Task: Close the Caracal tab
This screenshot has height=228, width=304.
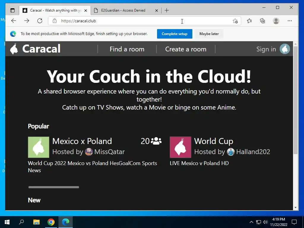Action: [86, 11]
